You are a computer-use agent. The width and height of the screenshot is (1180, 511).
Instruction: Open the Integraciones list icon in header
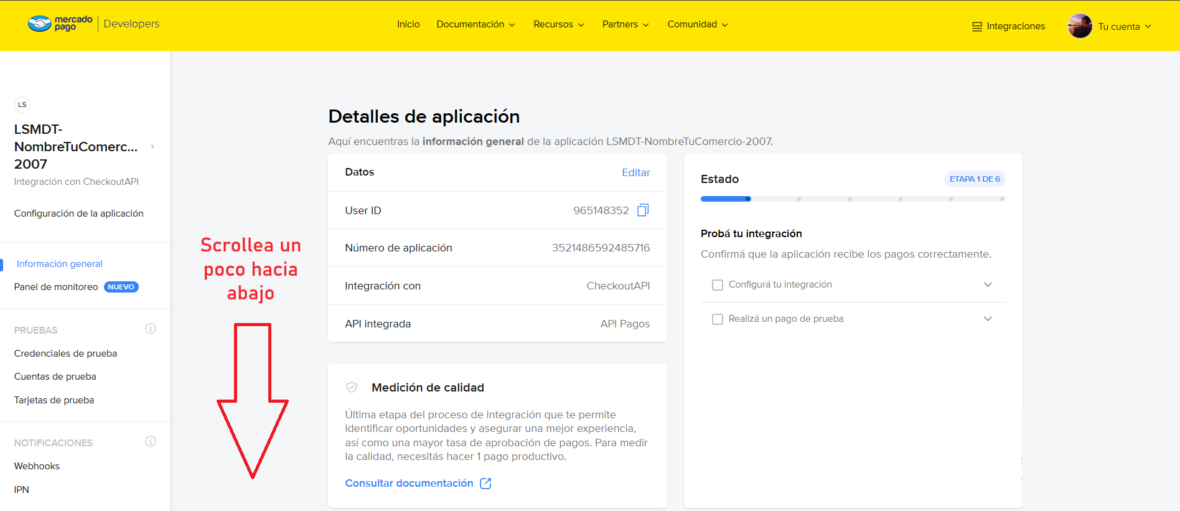977,27
